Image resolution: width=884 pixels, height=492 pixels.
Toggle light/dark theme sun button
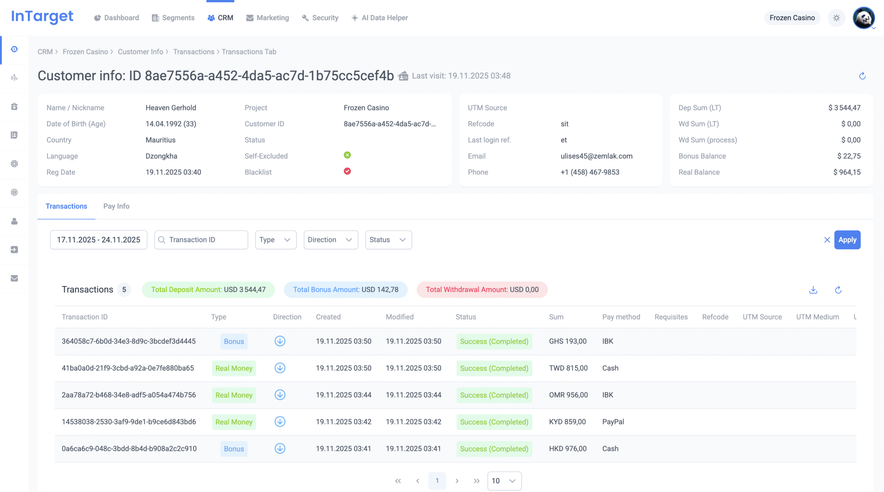(x=836, y=18)
